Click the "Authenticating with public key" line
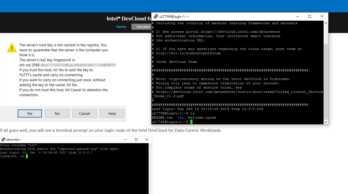 59,149
